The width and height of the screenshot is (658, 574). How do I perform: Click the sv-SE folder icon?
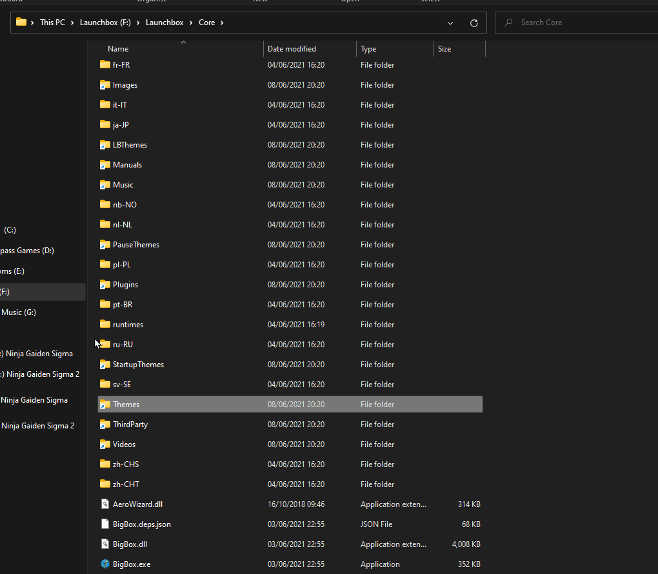coord(105,384)
